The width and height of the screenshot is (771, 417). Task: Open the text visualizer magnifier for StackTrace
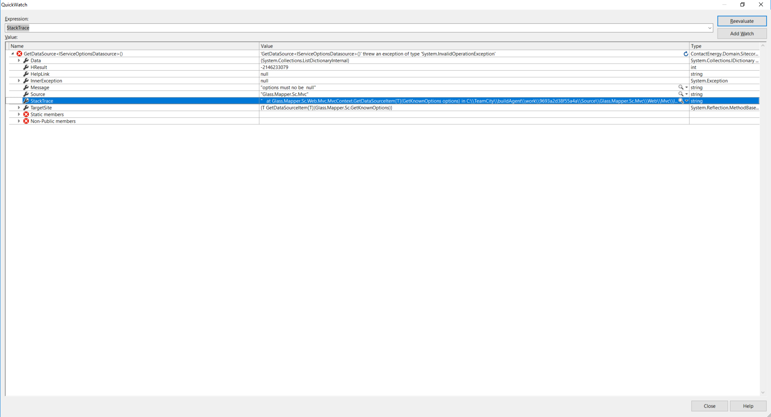[x=681, y=101]
